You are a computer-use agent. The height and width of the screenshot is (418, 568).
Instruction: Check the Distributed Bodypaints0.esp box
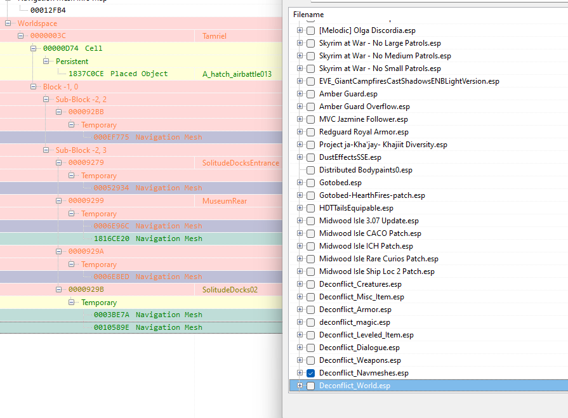click(310, 170)
